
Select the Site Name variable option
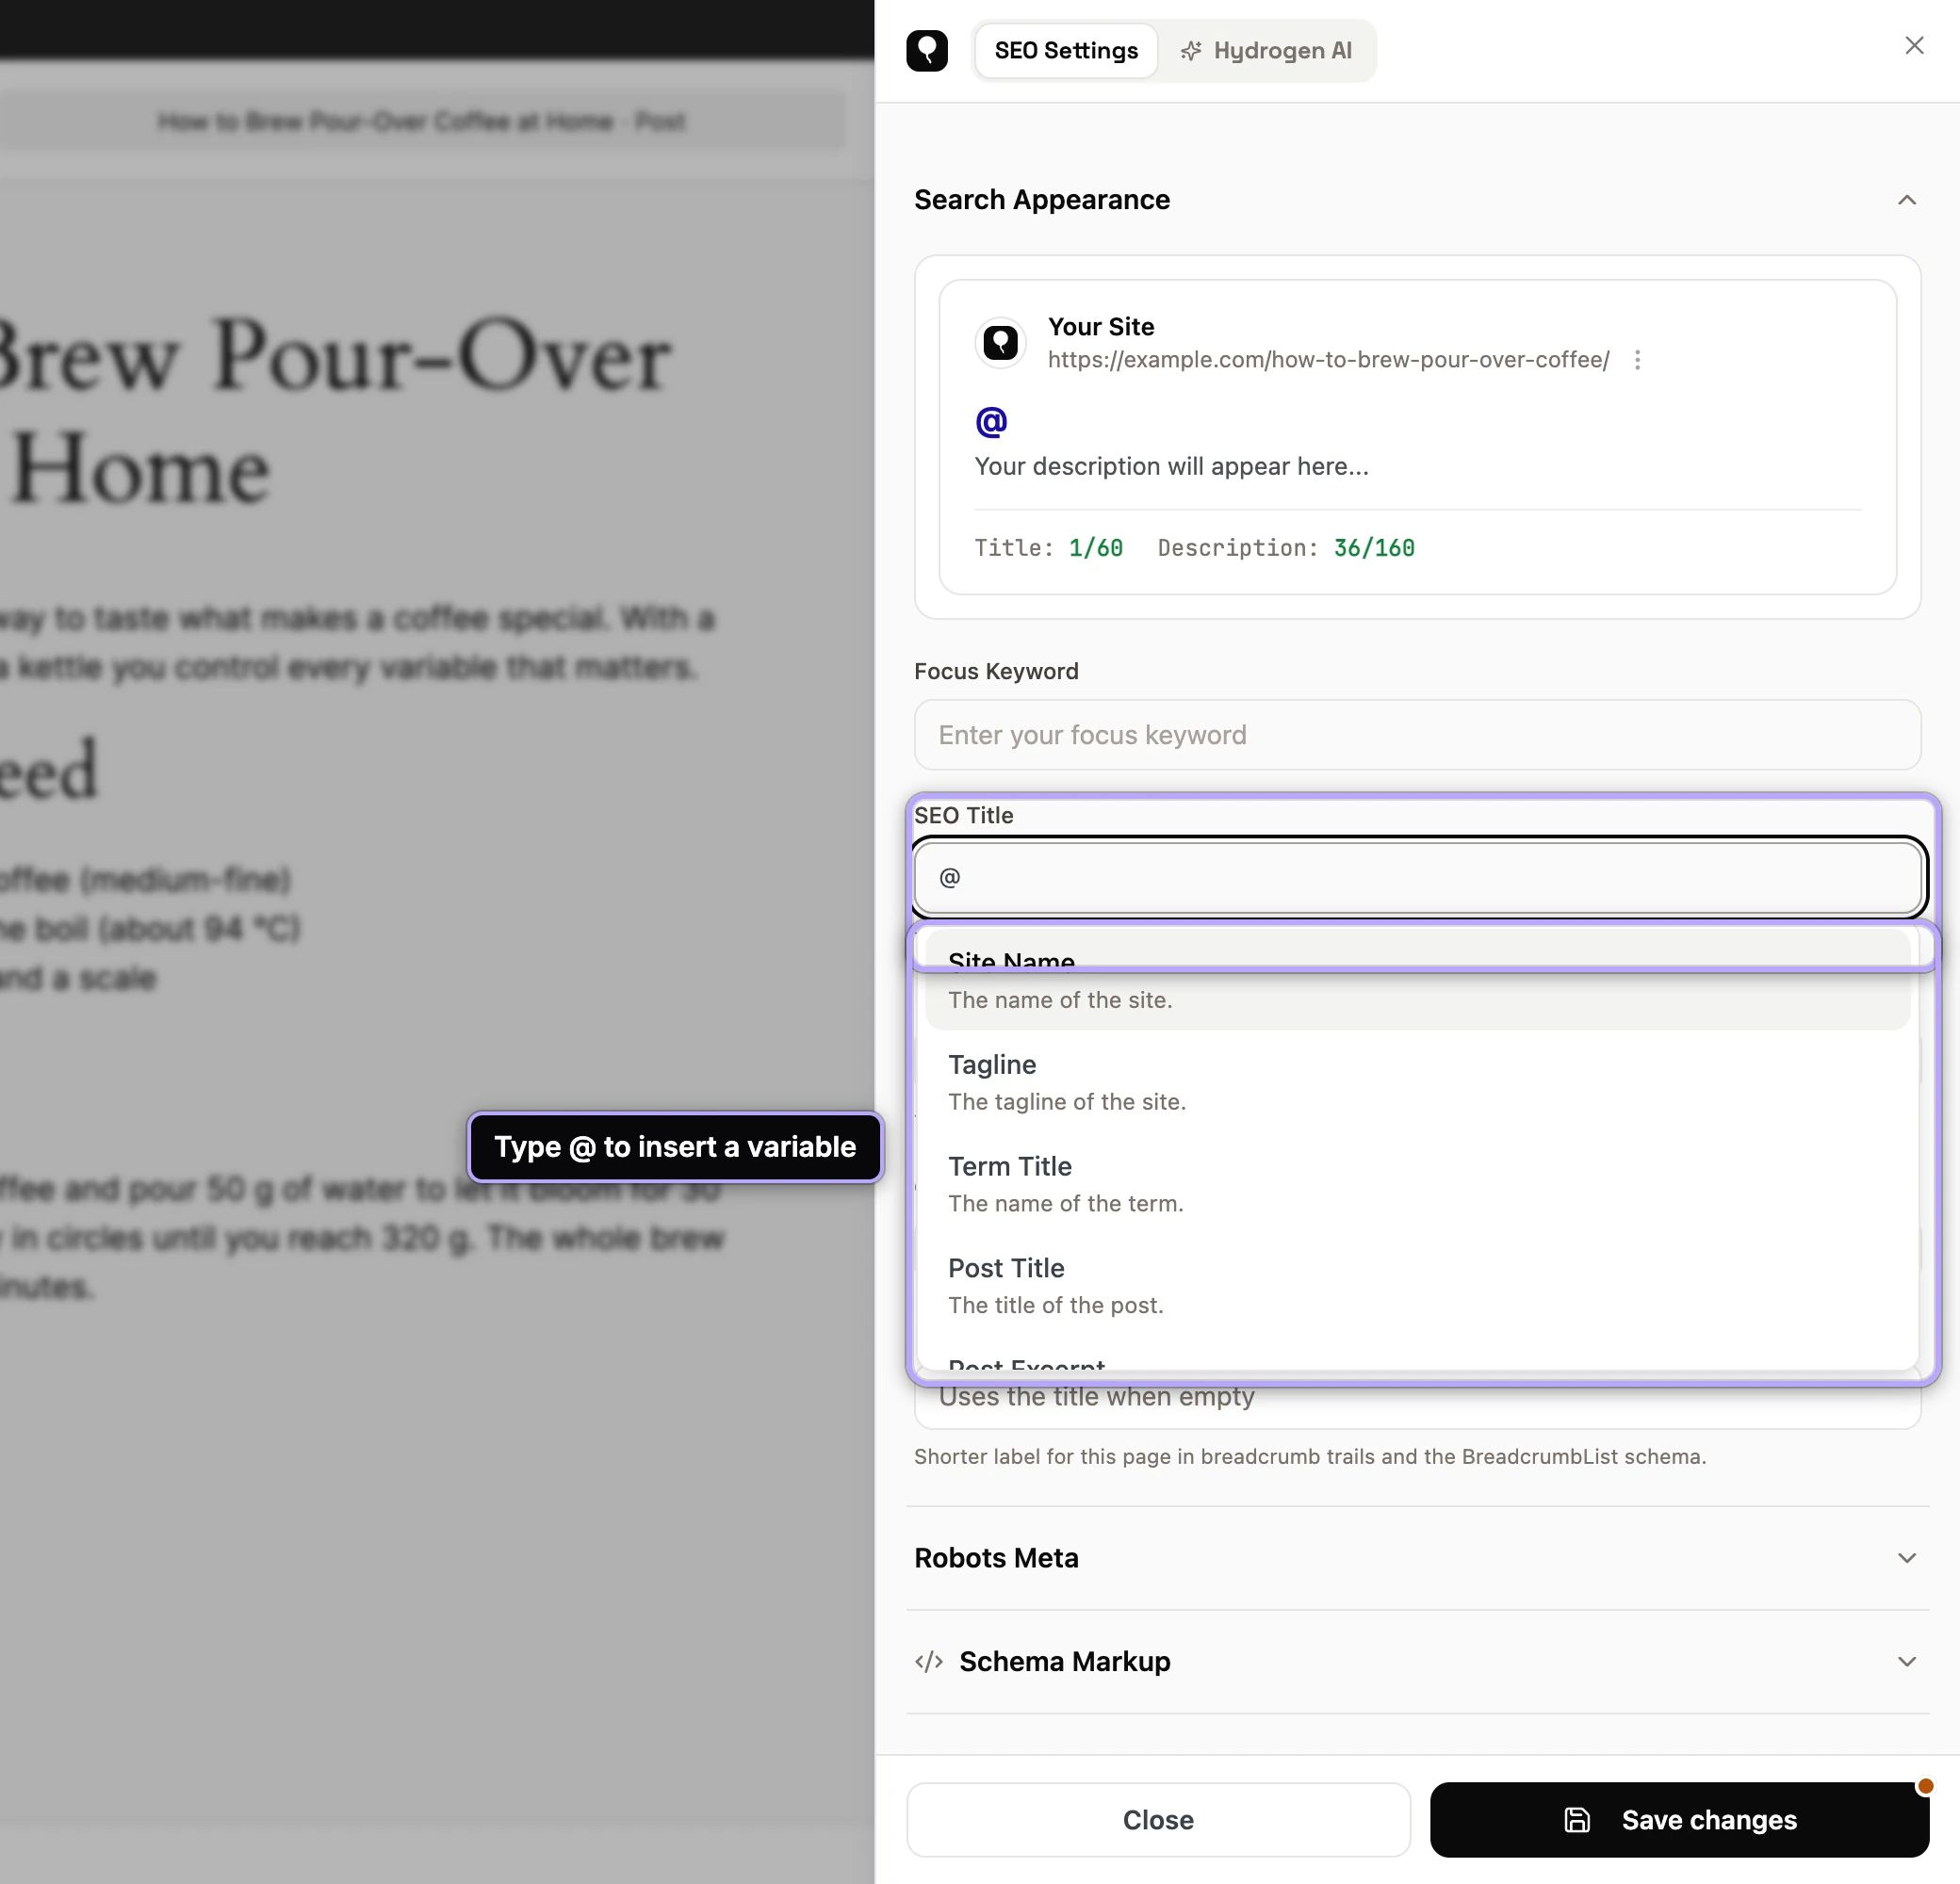click(1417, 980)
